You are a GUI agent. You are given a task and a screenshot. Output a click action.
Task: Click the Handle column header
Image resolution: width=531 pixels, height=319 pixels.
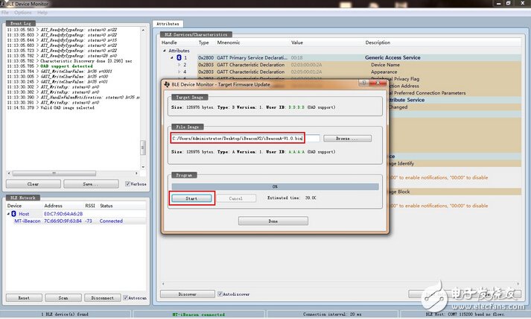click(x=169, y=42)
